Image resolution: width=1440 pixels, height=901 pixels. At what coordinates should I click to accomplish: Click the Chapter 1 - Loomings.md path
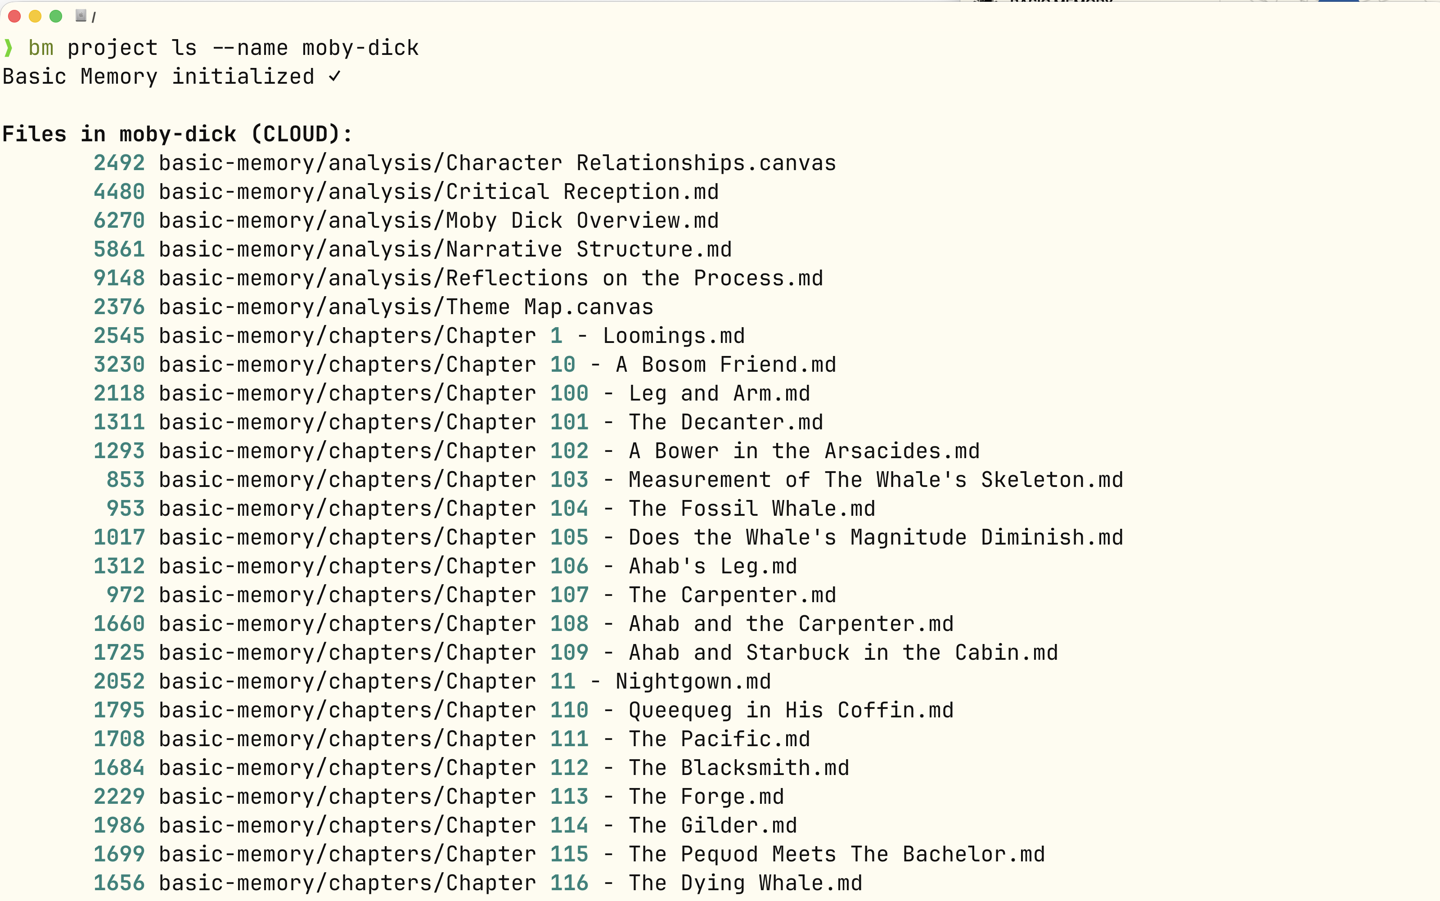(452, 335)
